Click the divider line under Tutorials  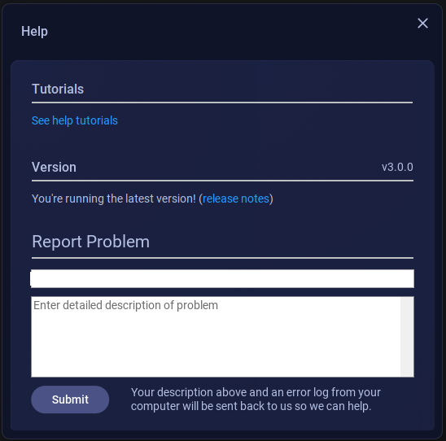click(x=222, y=103)
